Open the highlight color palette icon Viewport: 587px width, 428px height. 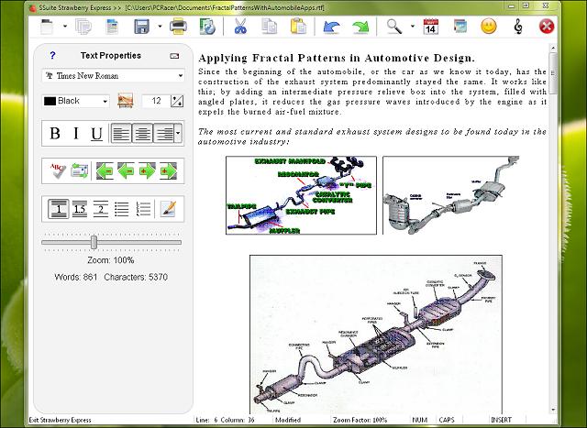tap(126, 101)
